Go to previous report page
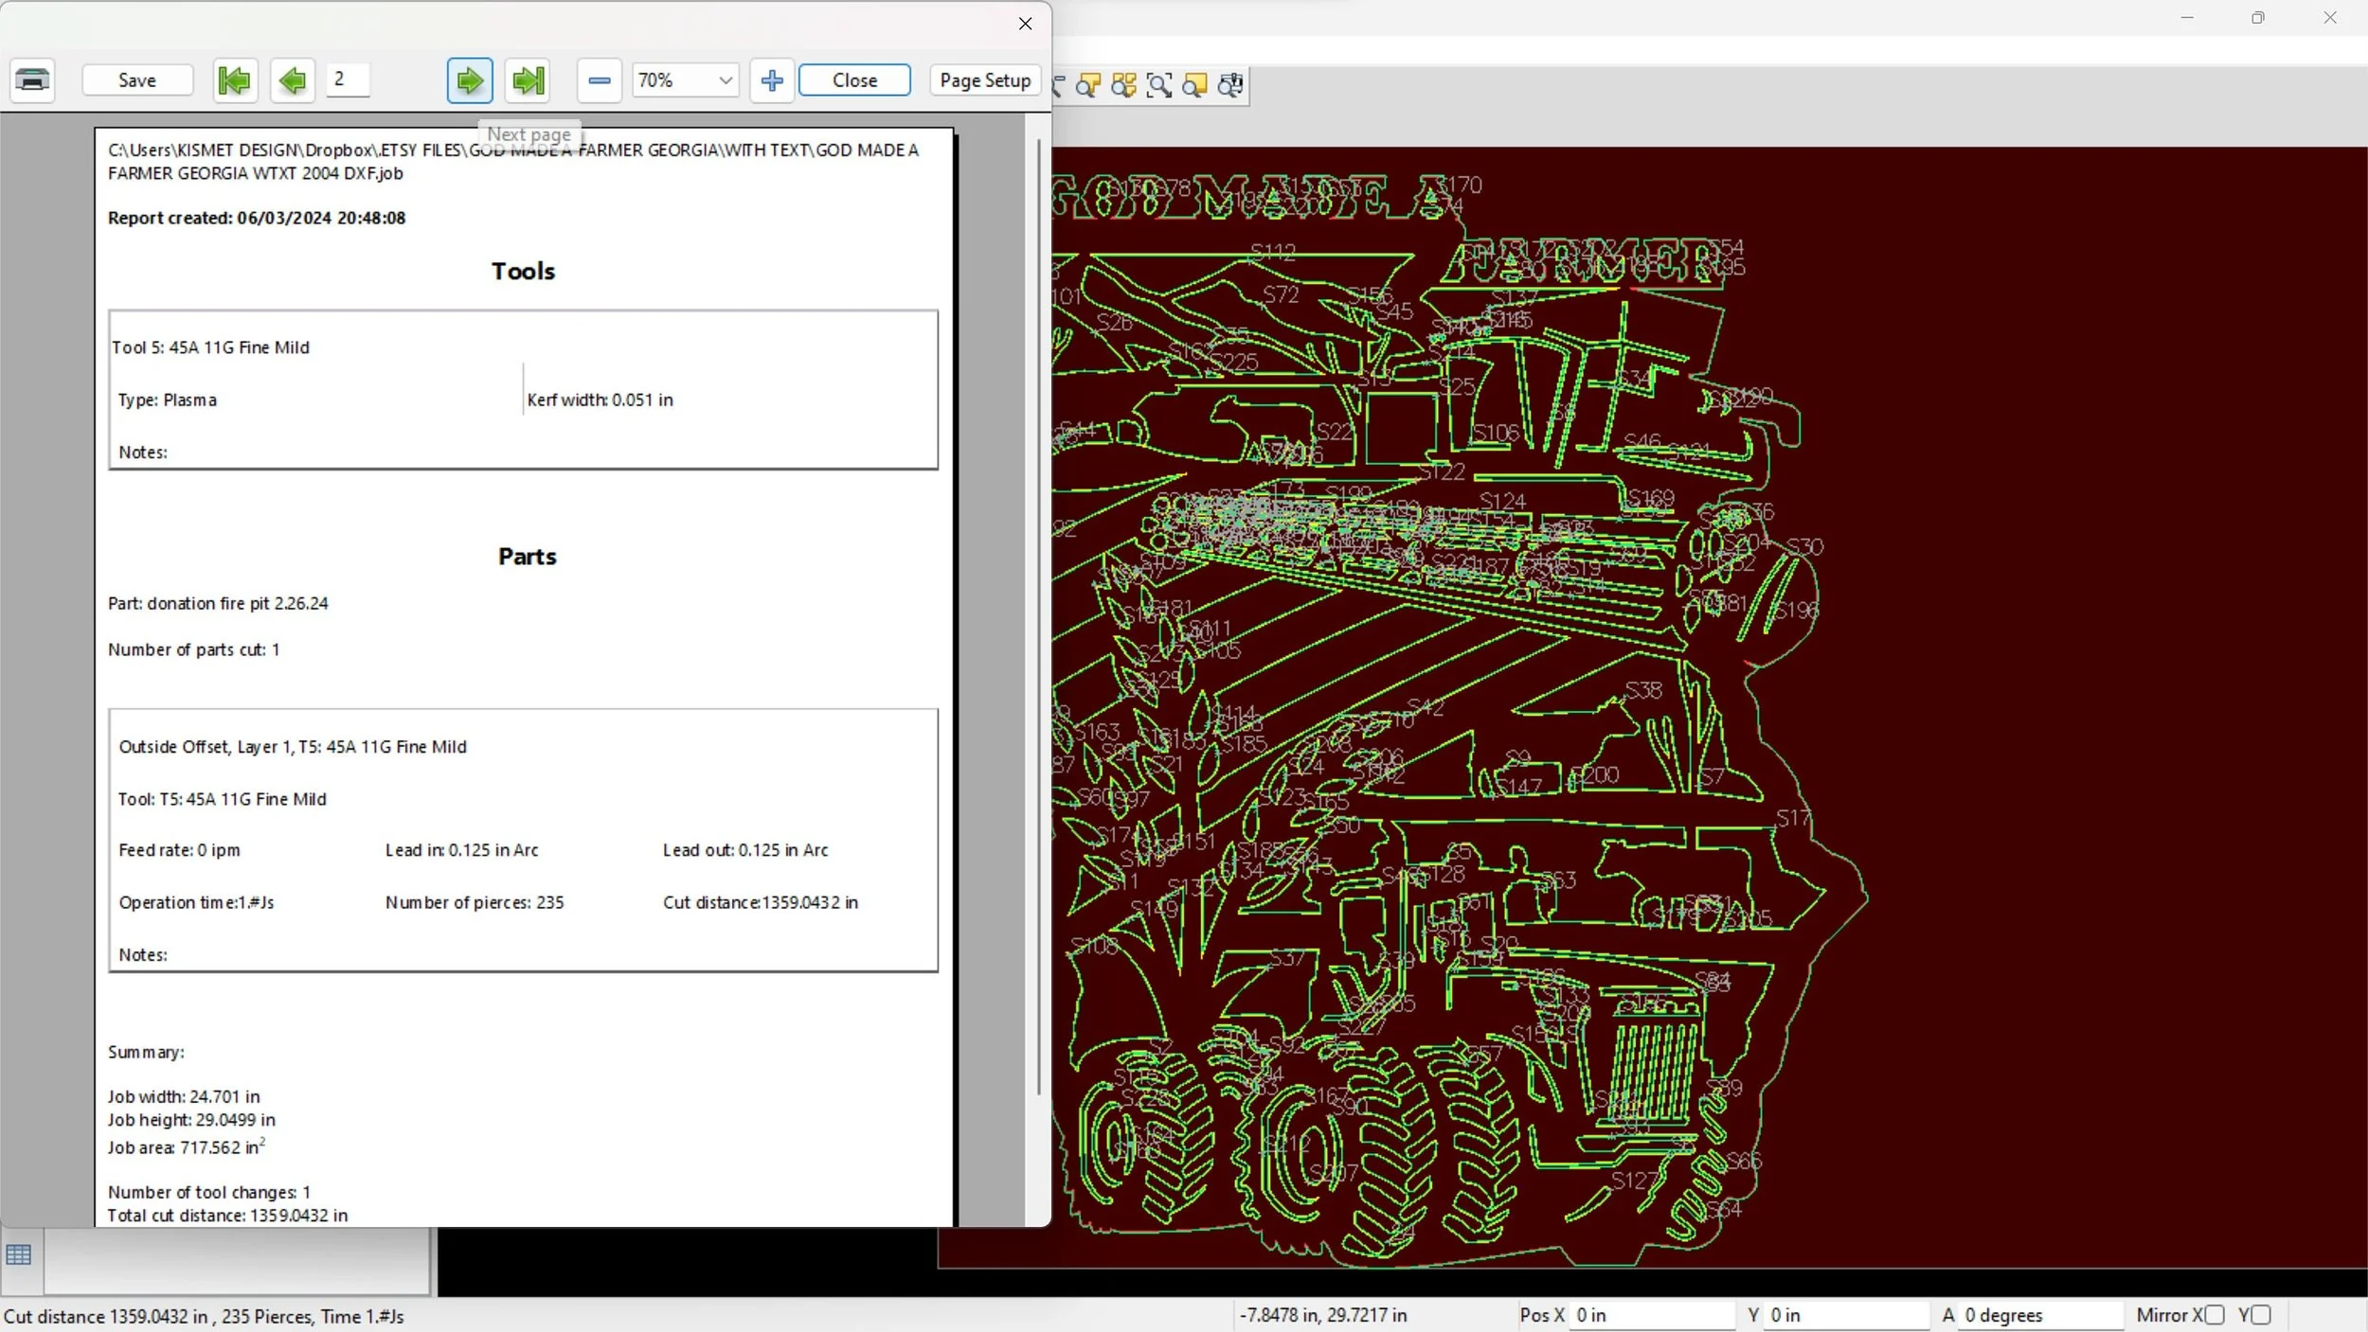The height and width of the screenshot is (1332, 2368). click(293, 80)
